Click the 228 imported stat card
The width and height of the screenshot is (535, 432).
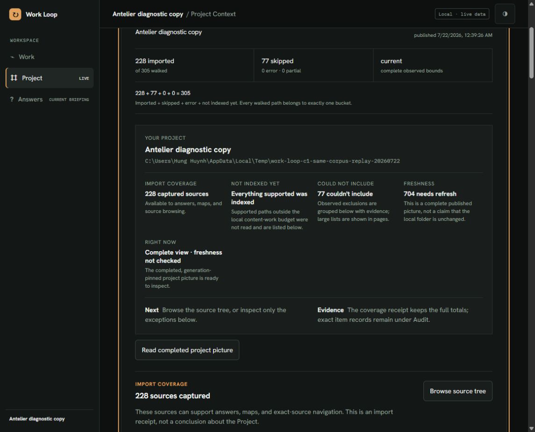tap(194, 65)
